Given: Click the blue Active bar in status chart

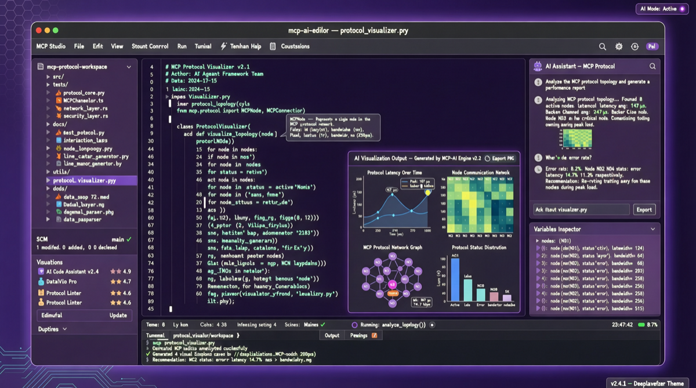Looking at the screenshot, I should [455, 280].
